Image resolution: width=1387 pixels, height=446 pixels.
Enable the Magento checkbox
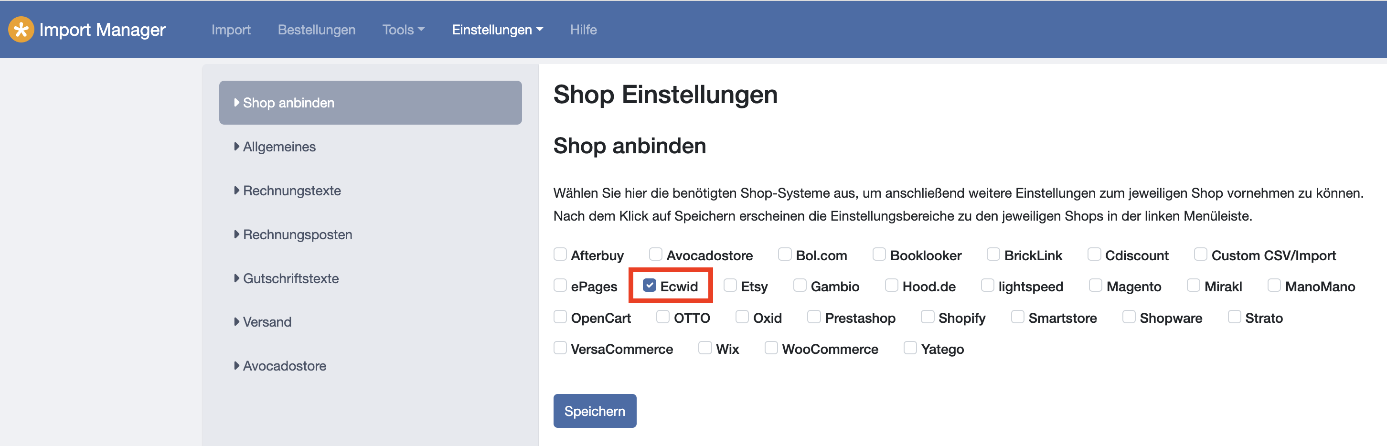pyautogui.click(x=1095, y=286)
